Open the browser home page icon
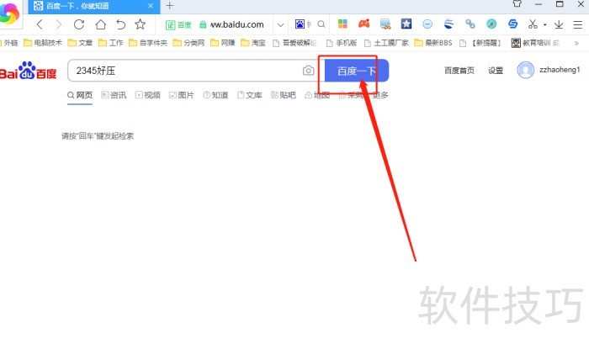This screenshot has width=589, height=349. (x=100, y=24)
